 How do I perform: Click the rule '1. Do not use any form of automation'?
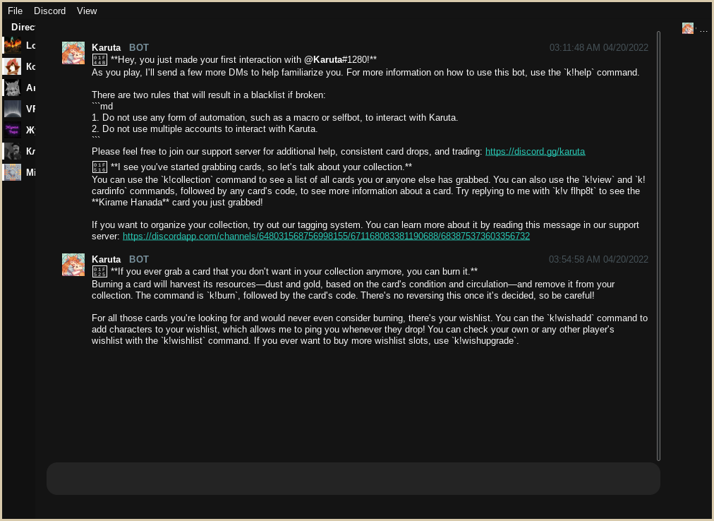pyautogui.click(x=274, y=118)
